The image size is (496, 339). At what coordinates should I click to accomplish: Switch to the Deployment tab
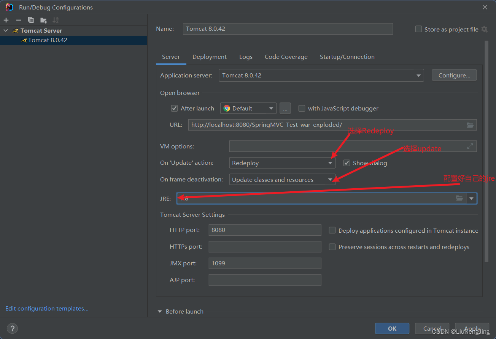[210, 57]
